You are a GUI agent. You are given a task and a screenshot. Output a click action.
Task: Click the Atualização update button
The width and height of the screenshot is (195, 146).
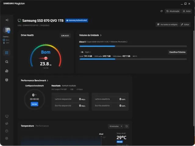pyautogui.click(x=173, y=11)
